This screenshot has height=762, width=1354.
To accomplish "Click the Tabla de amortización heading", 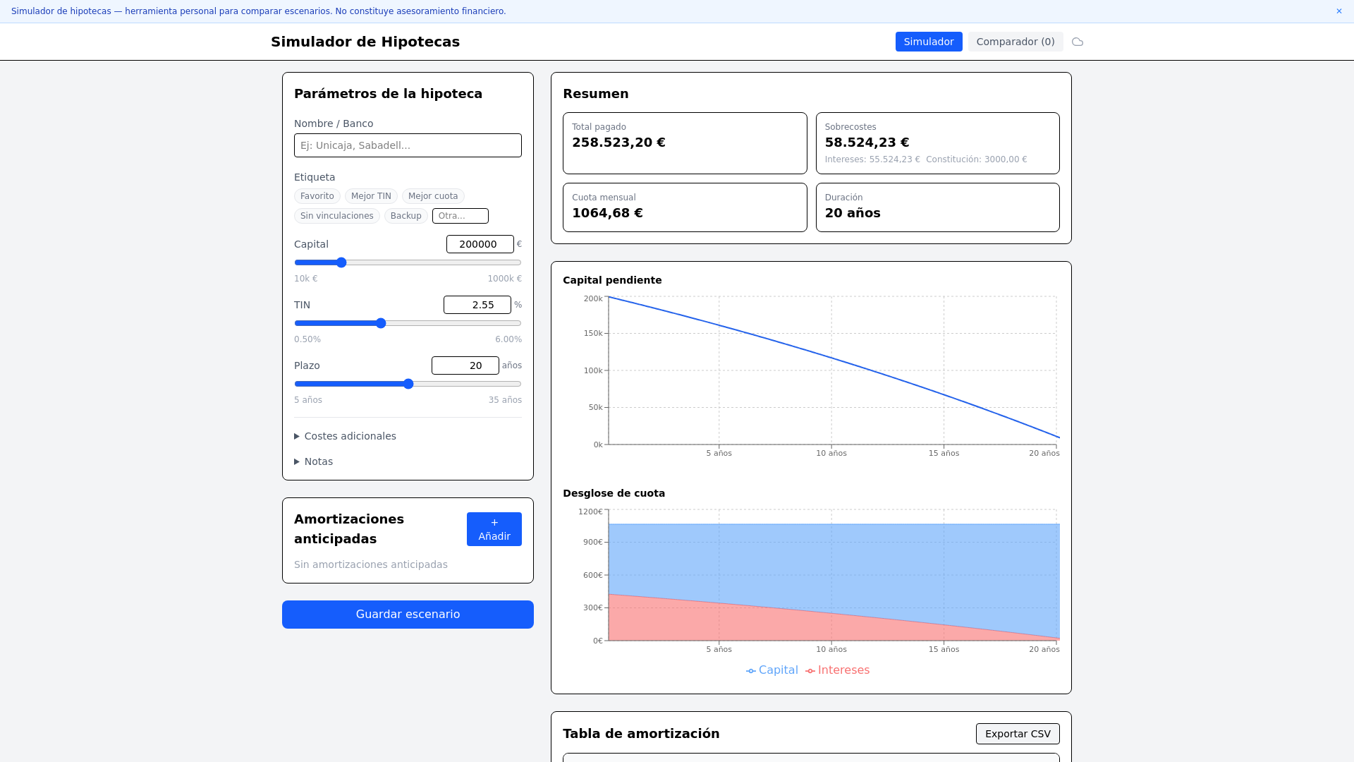I will (x=641, y=734).
